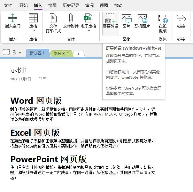Open the 文件 menu tab
The image size is (193, 192).
8,5
